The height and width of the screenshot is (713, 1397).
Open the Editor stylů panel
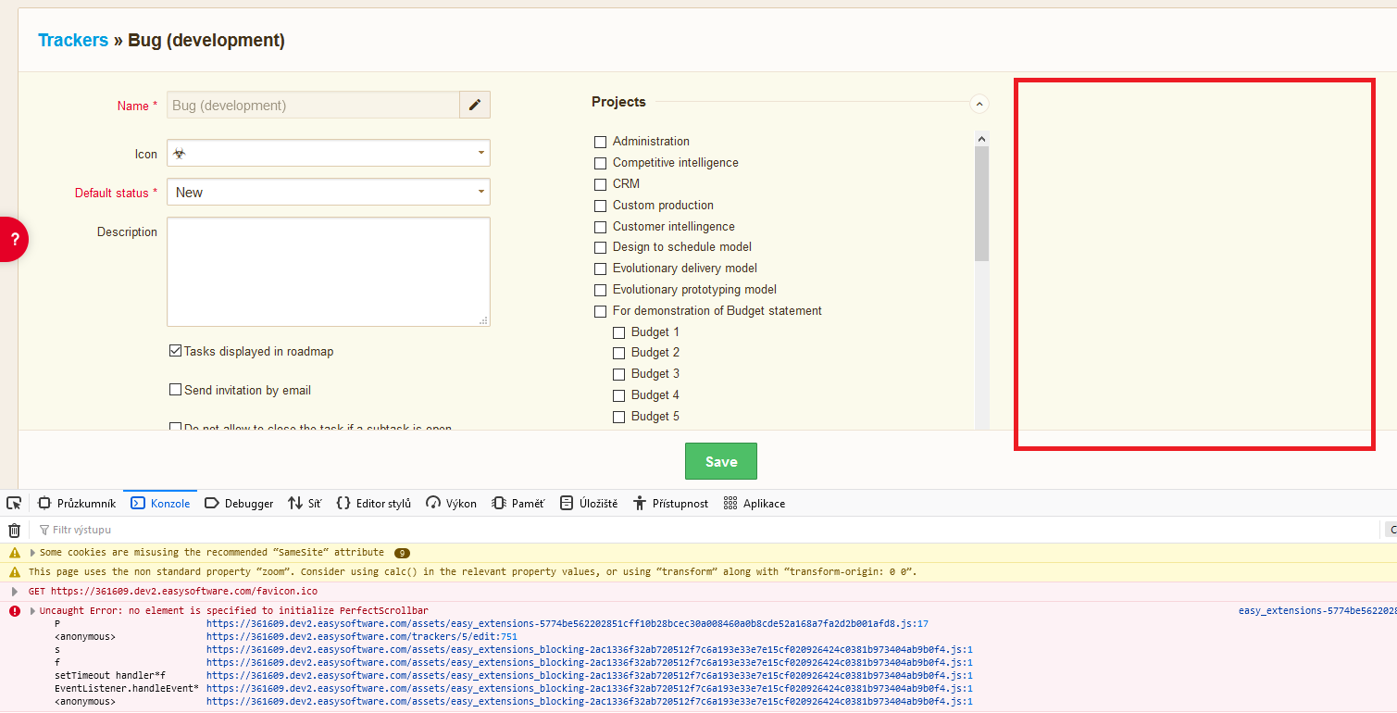pos(373,504)
